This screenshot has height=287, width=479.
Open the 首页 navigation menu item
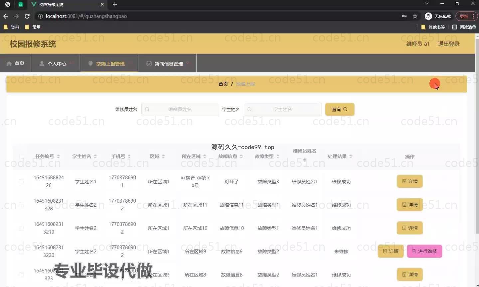(15, 63)
